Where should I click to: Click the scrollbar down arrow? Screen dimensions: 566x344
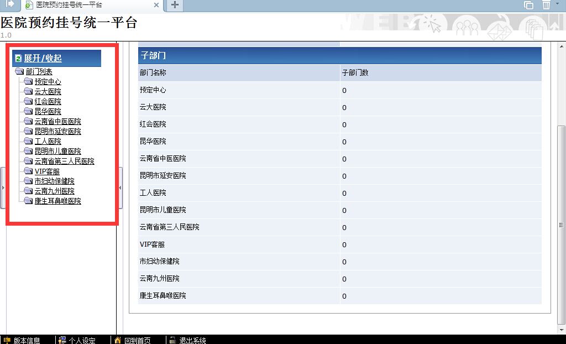(x=562, y=330)
